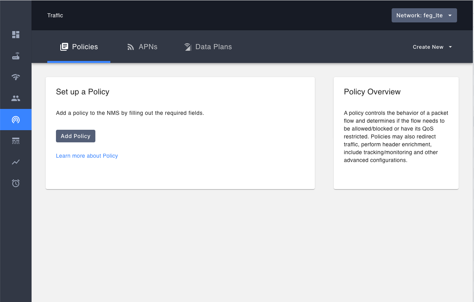Select the APNs feed icon
The image size is (474, 302).
[x=130, y=46]
